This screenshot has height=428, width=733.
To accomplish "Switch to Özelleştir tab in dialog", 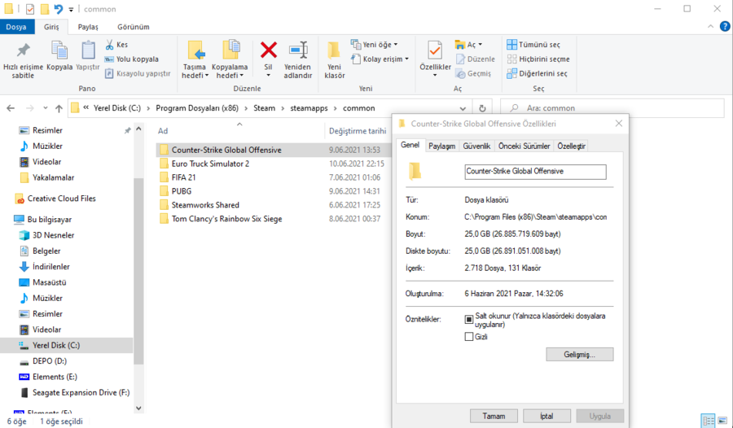I will [571, 146].
